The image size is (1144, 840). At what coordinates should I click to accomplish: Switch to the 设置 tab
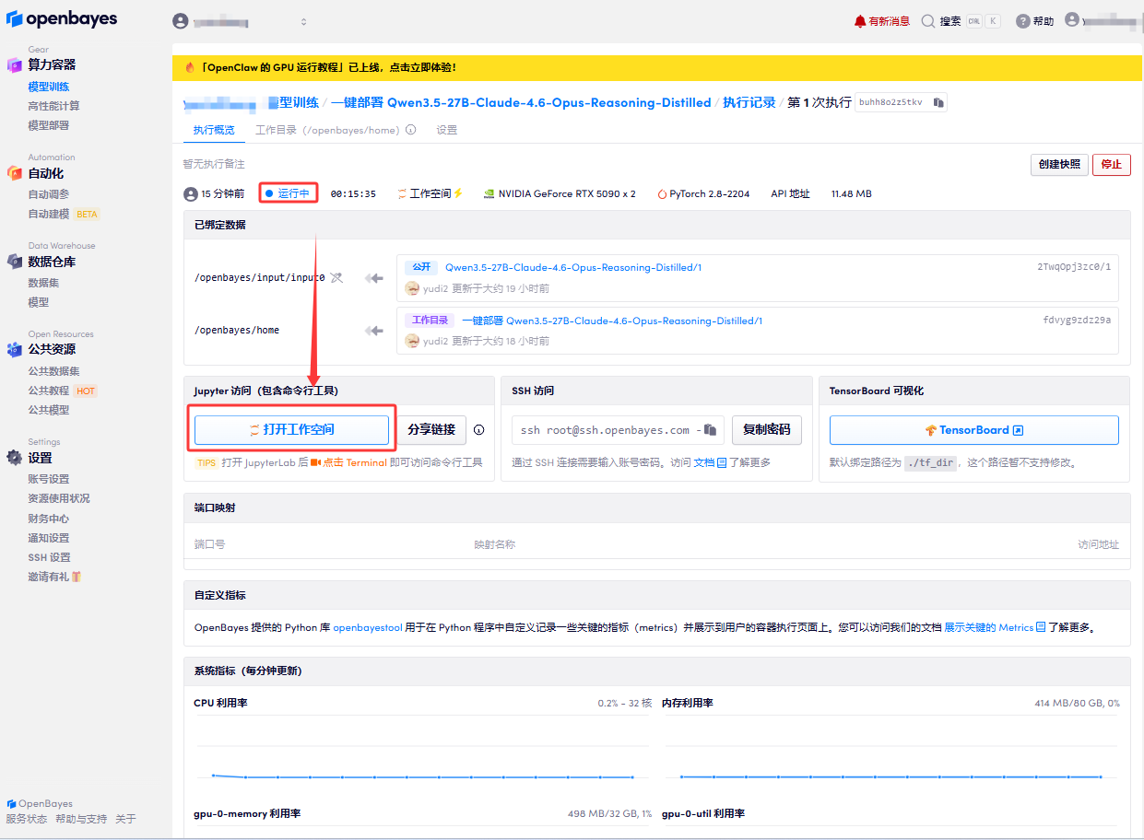pos(447,130)
